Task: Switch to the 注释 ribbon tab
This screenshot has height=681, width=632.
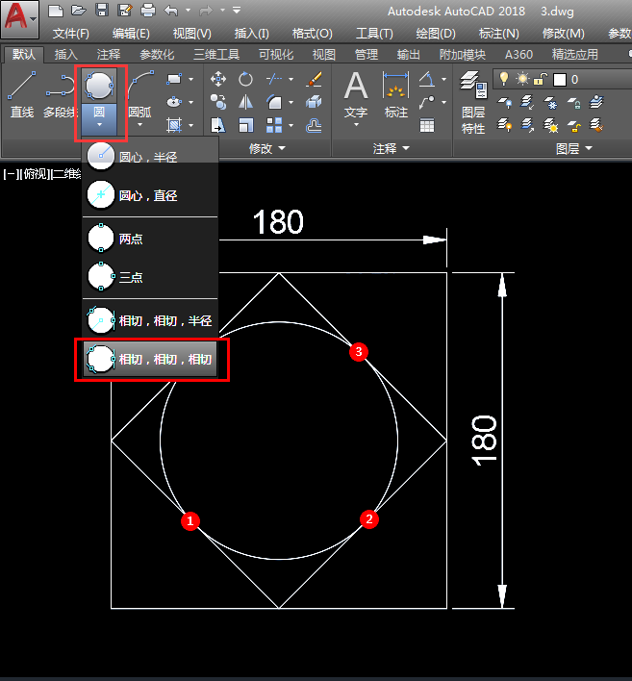Action: (x=108, y=54)
